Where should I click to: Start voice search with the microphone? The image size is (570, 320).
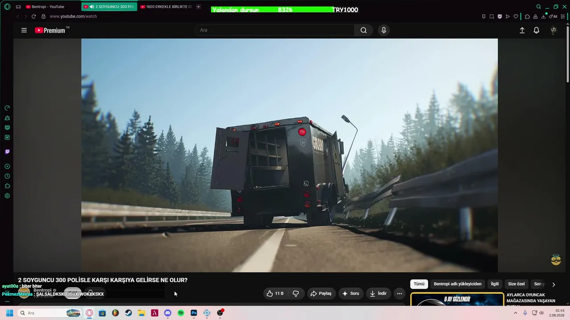[384, 30]
